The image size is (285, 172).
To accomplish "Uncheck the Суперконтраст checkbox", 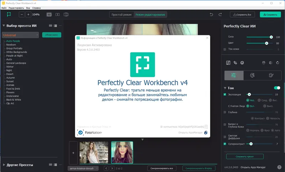I will (x=225, y=144).
